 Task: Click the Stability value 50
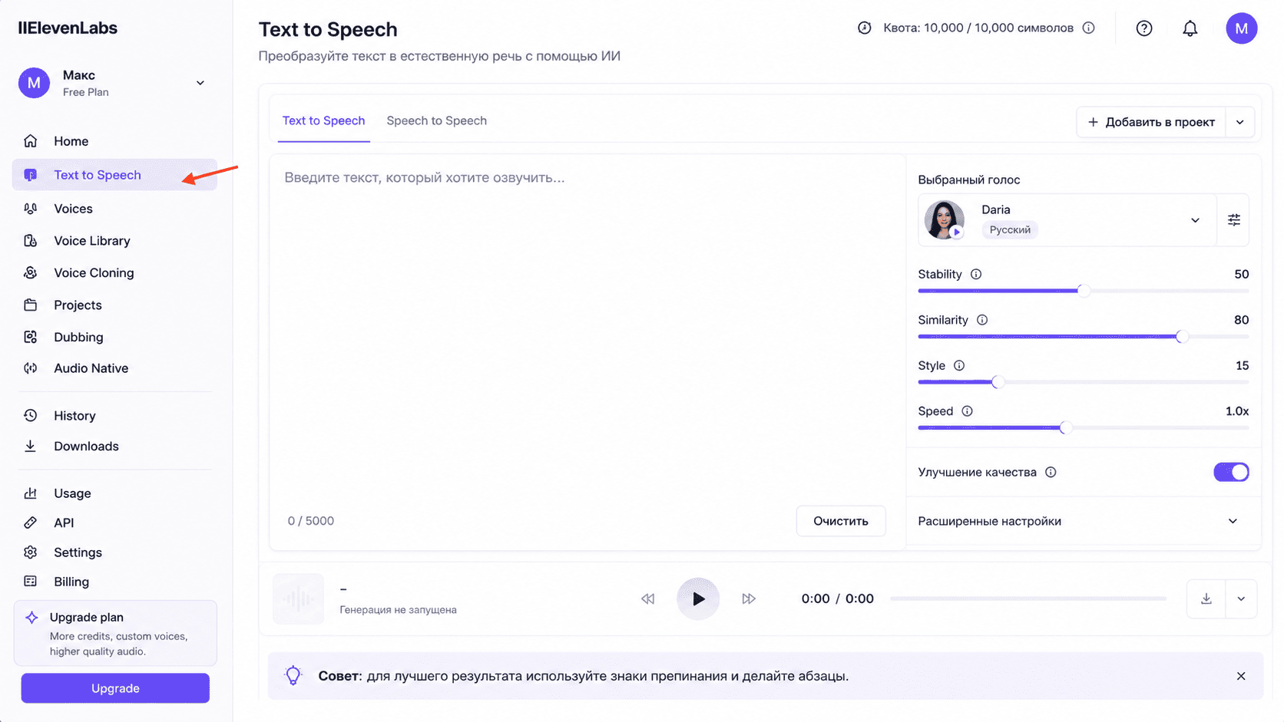(1242, 275)
